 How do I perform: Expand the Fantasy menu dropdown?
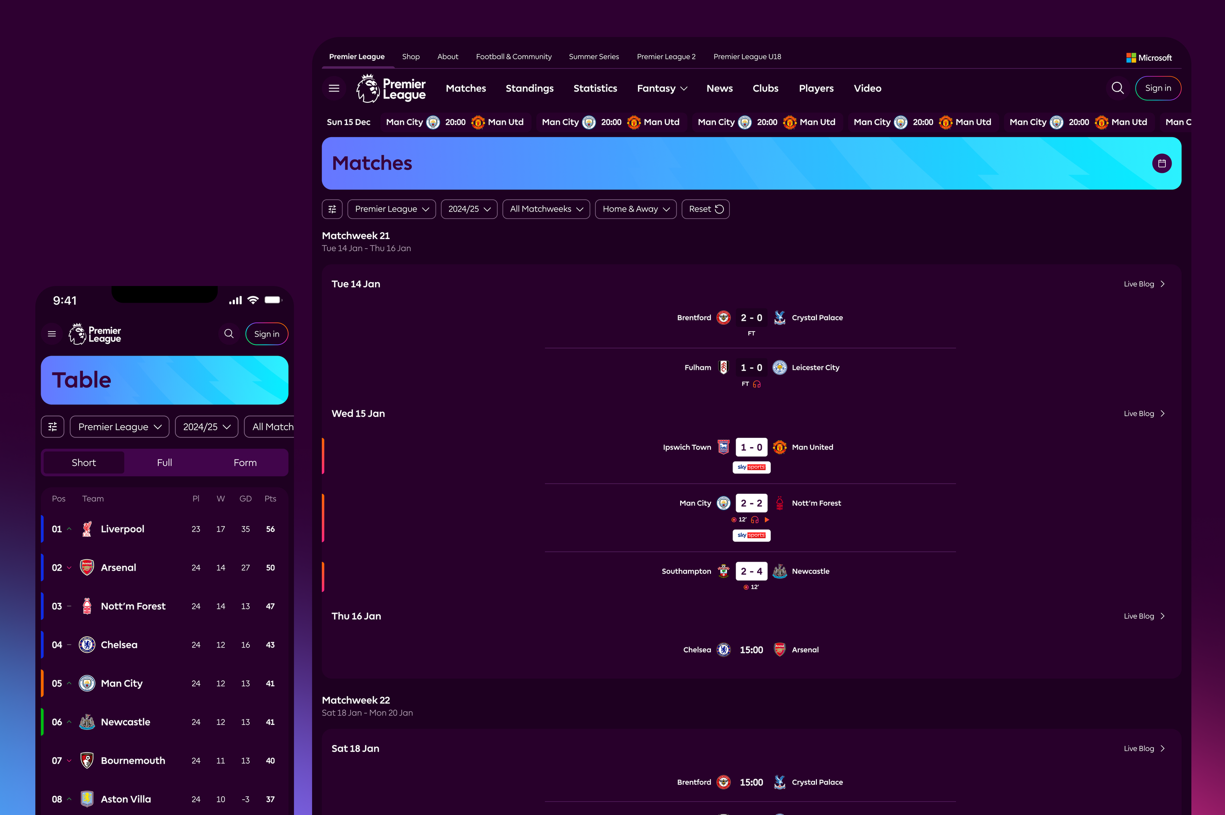click(662, 88)
